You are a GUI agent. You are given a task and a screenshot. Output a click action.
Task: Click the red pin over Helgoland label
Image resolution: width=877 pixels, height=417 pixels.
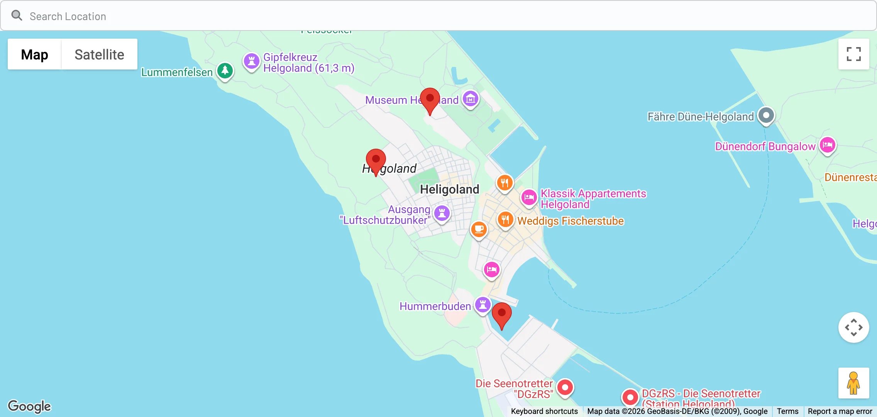376,163
